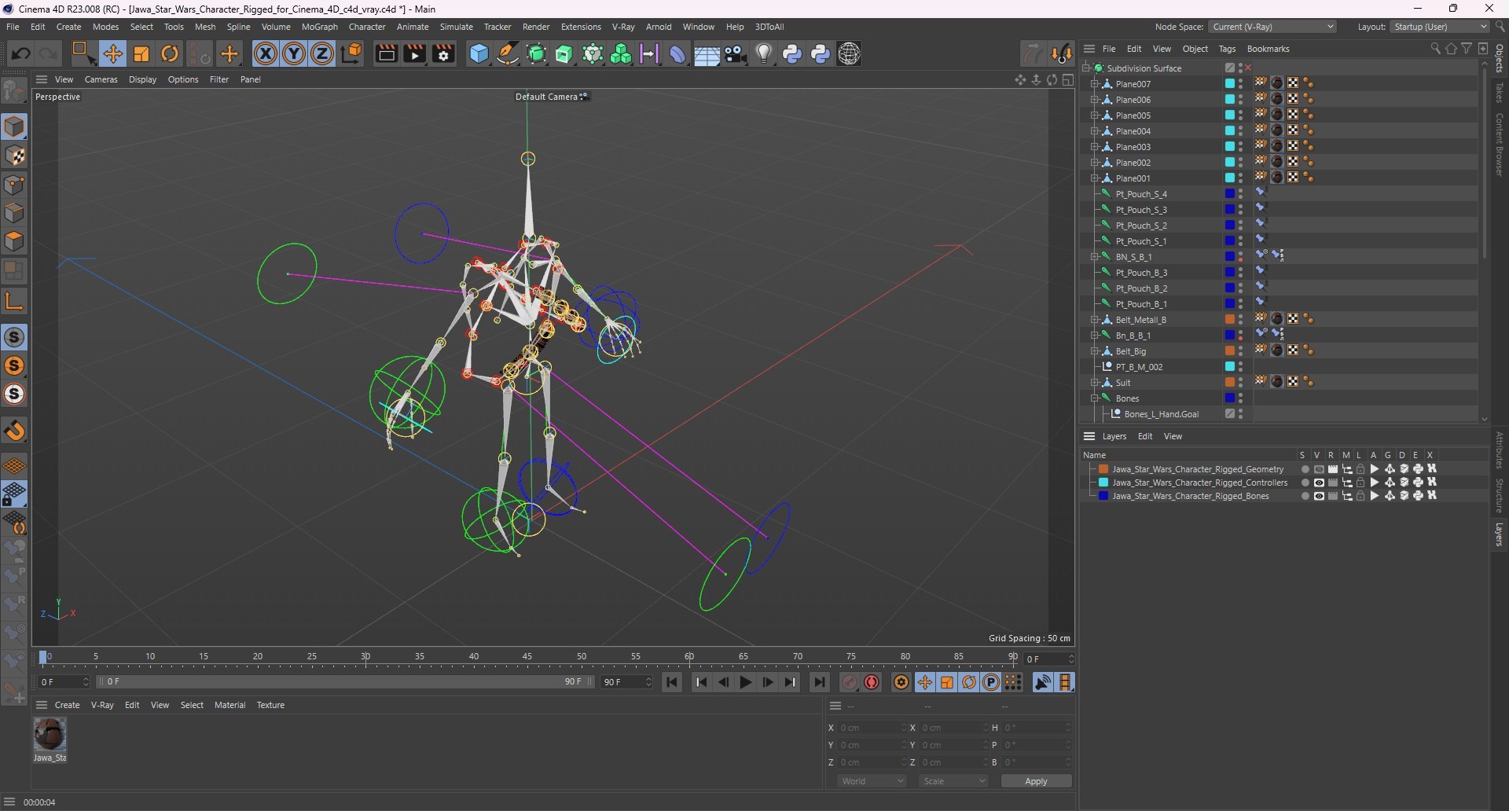Click the Camera object icon
1509x811 pixels.
[736, 53]
